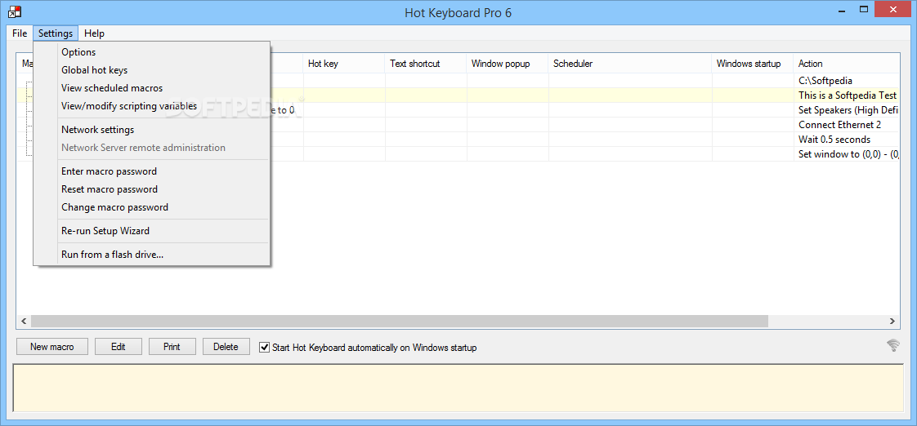Open the File menu

[x=20, y=33]
